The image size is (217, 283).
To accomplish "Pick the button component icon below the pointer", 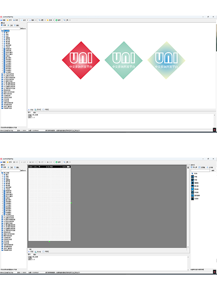I will point(192,177).
